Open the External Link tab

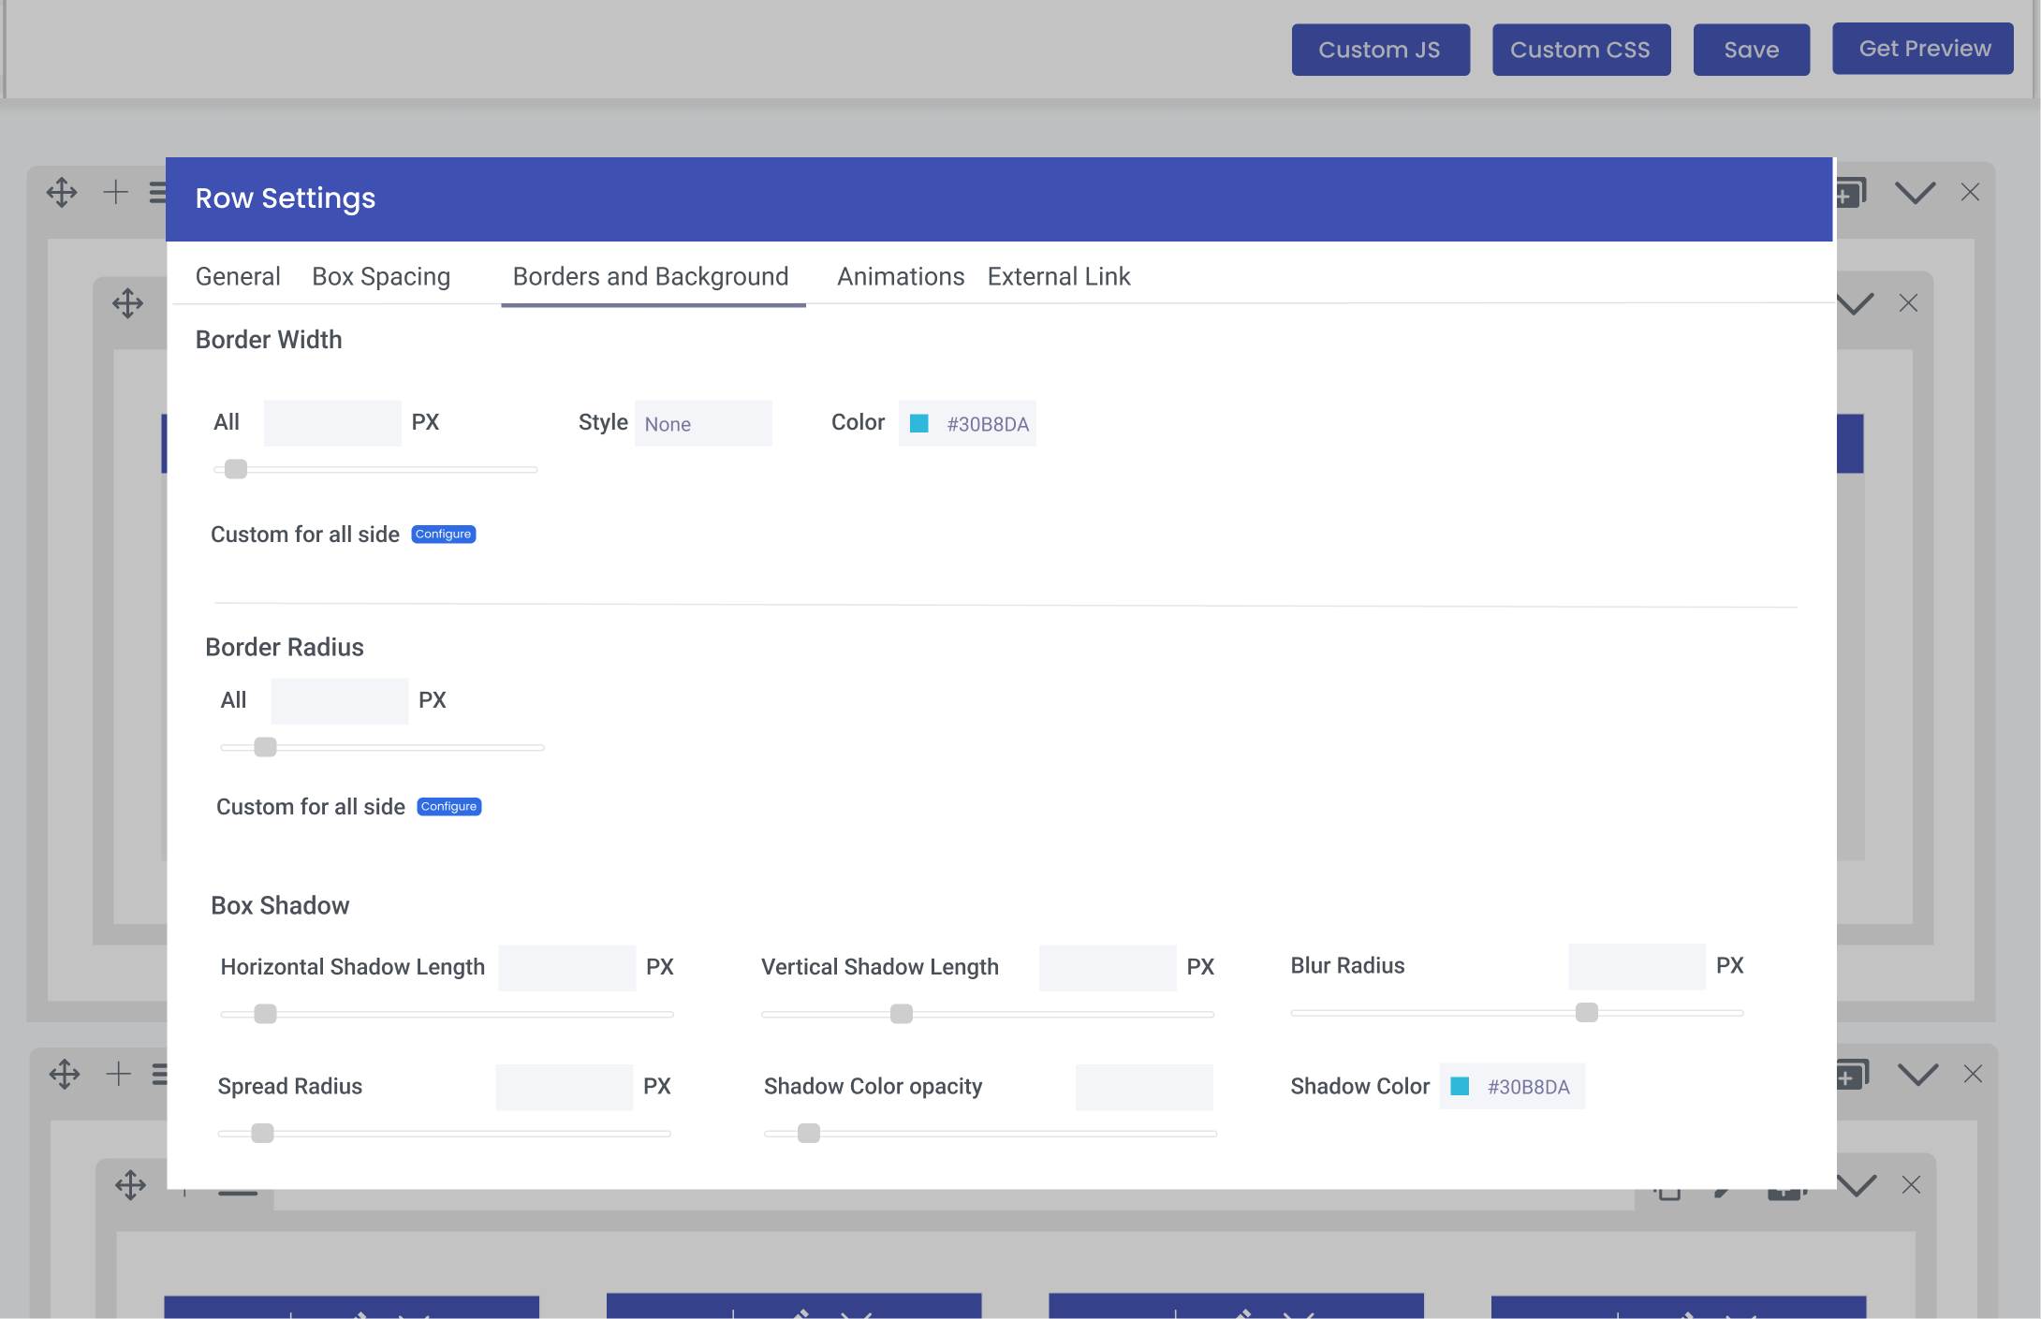(x=1059, y=276)
